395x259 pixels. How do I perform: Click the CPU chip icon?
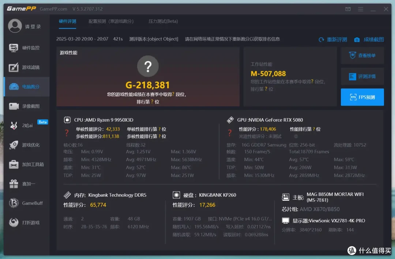[67, 120]
